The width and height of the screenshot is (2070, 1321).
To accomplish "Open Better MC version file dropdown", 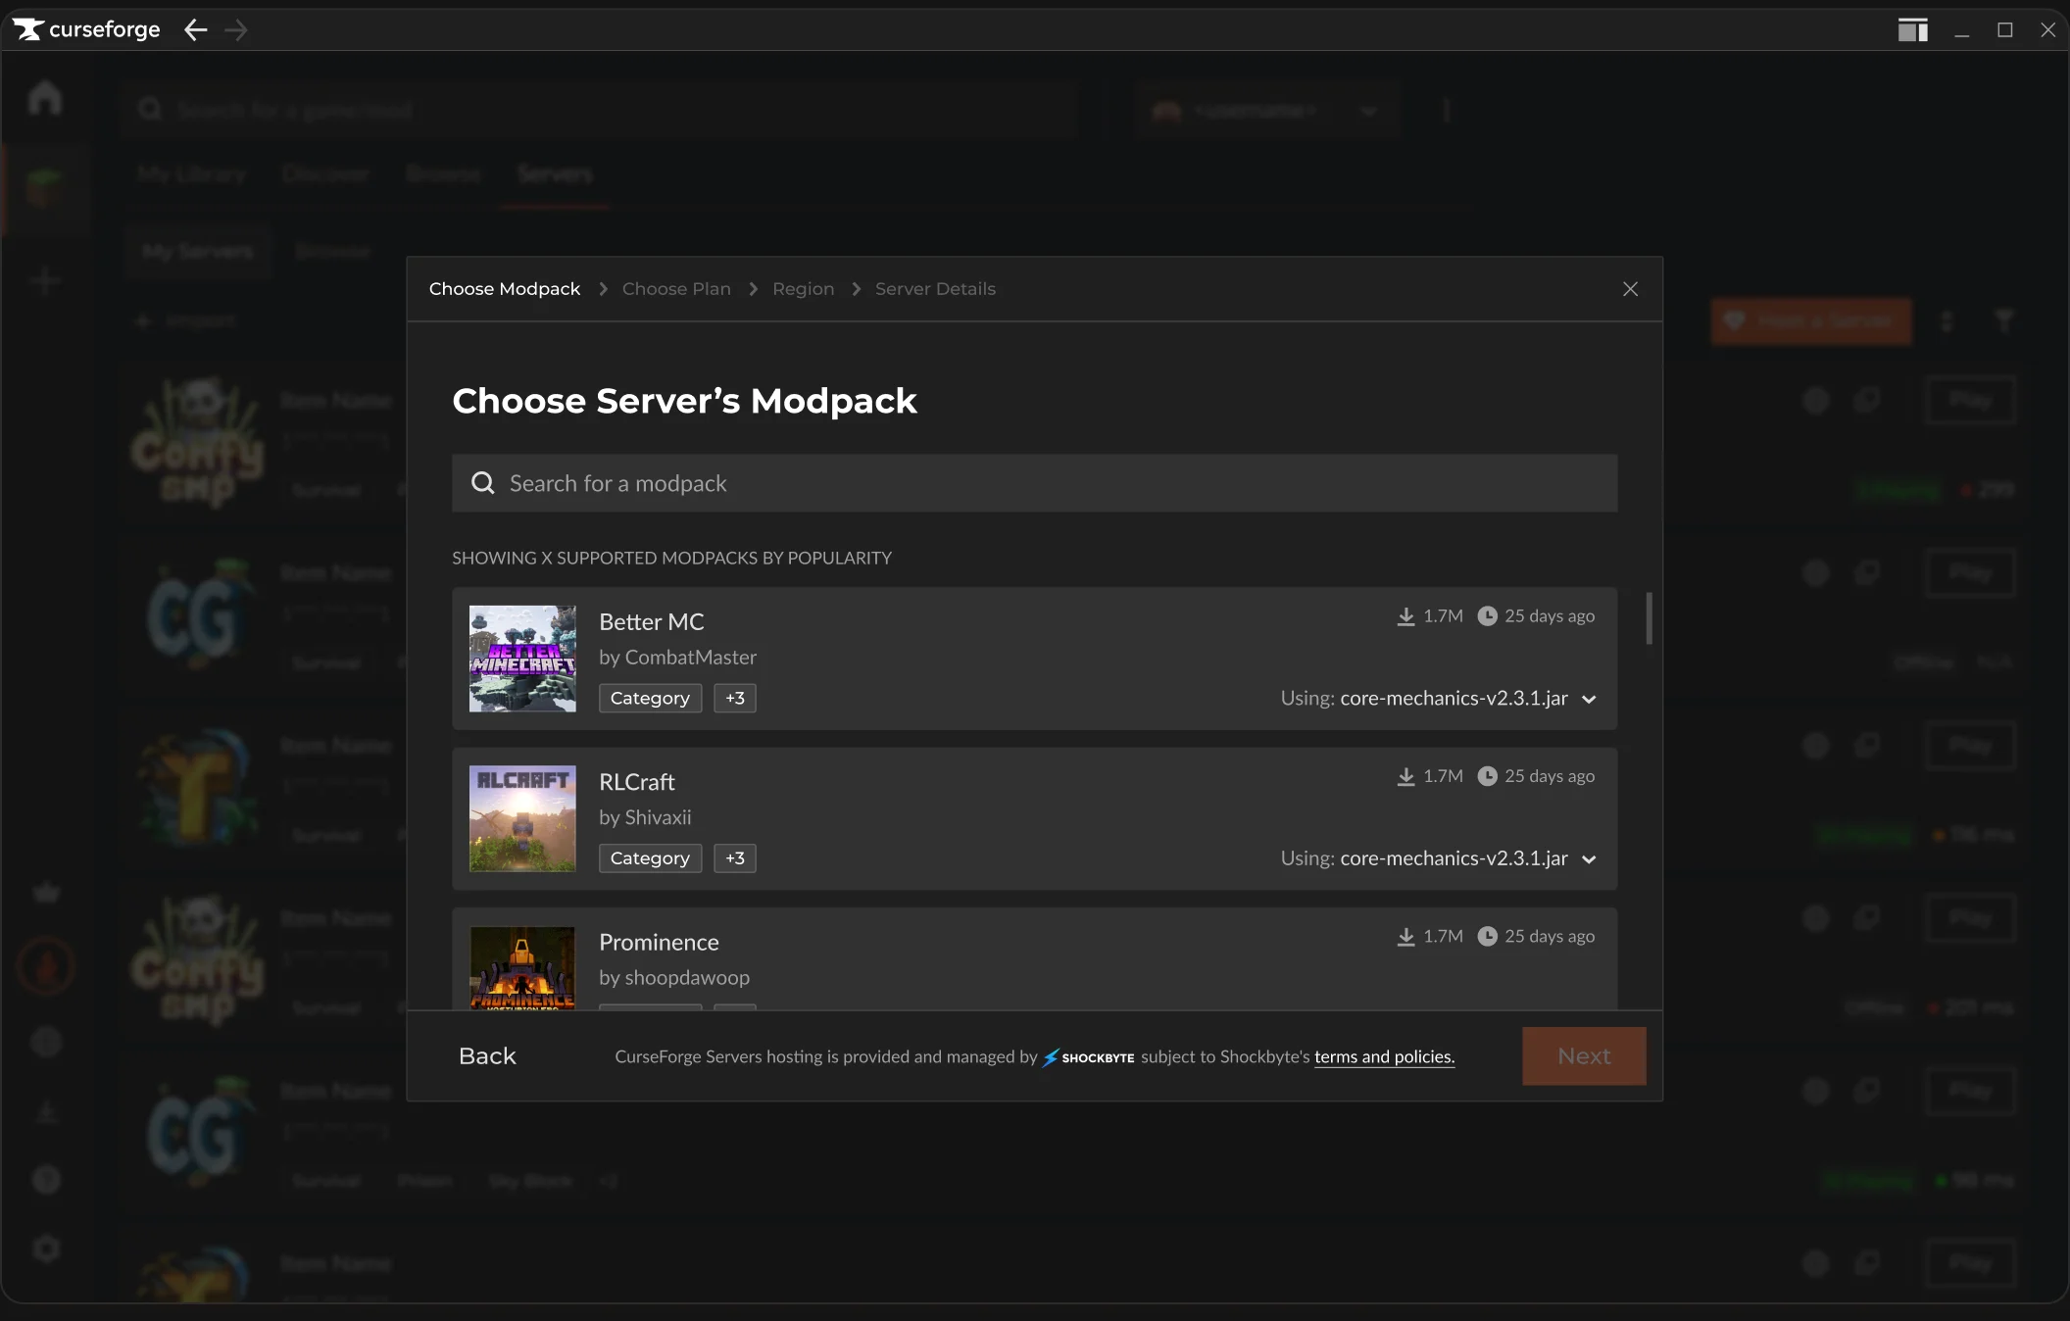I will tap(1439, 699).
